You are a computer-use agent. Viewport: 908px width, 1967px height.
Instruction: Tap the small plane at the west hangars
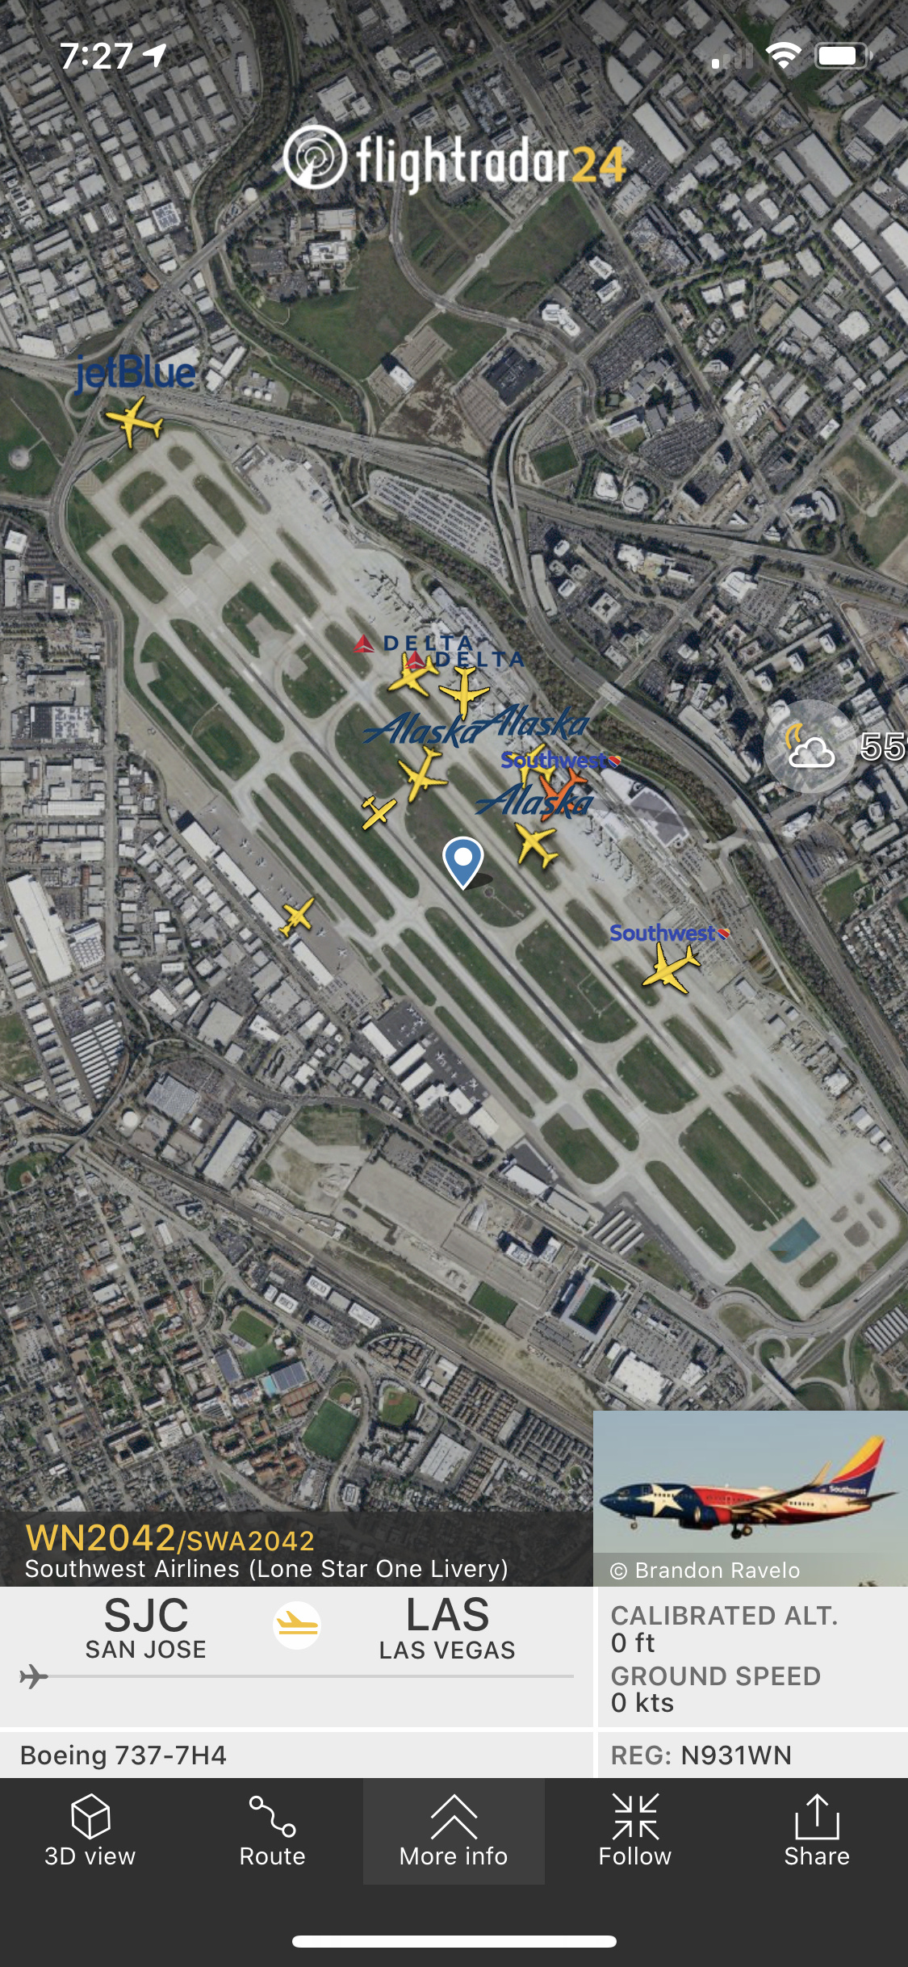point(297,917)
